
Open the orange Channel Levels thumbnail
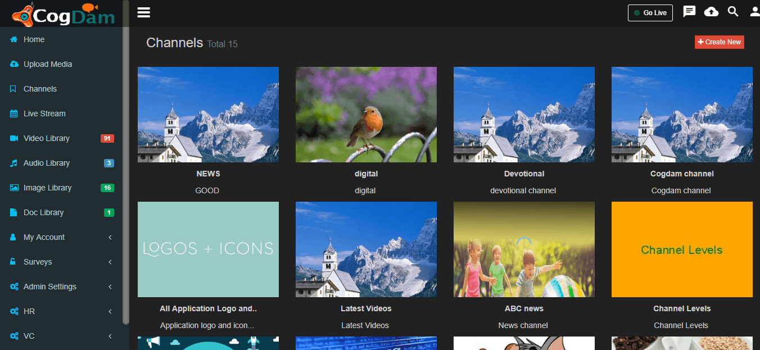682,249
